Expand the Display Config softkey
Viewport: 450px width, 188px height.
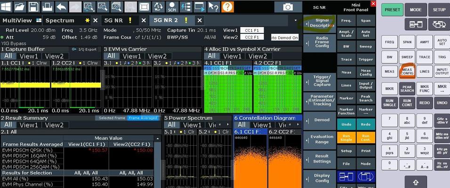pyautogui.click(x=320, y=178)
